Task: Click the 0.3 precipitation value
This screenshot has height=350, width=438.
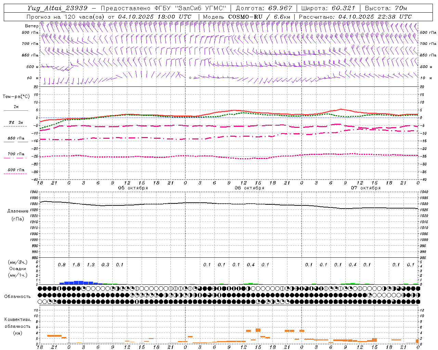Action: pyautogui.click(x=105, y=265)
